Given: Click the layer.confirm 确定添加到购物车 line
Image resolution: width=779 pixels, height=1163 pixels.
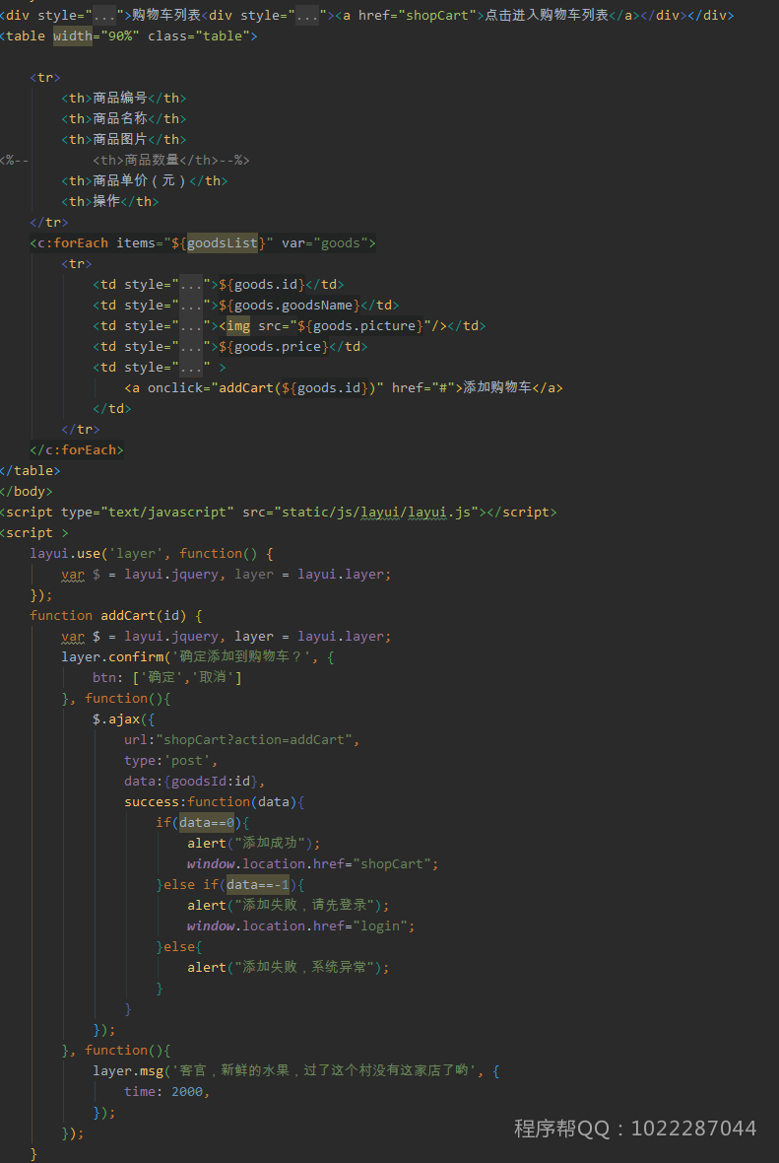Looking at the screenshot, I should point(198,657).
